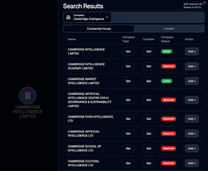The image size is (208, 171).
Task: Get location for Cambridge Intelligence Academy Limited
Action: pos(149,66)
